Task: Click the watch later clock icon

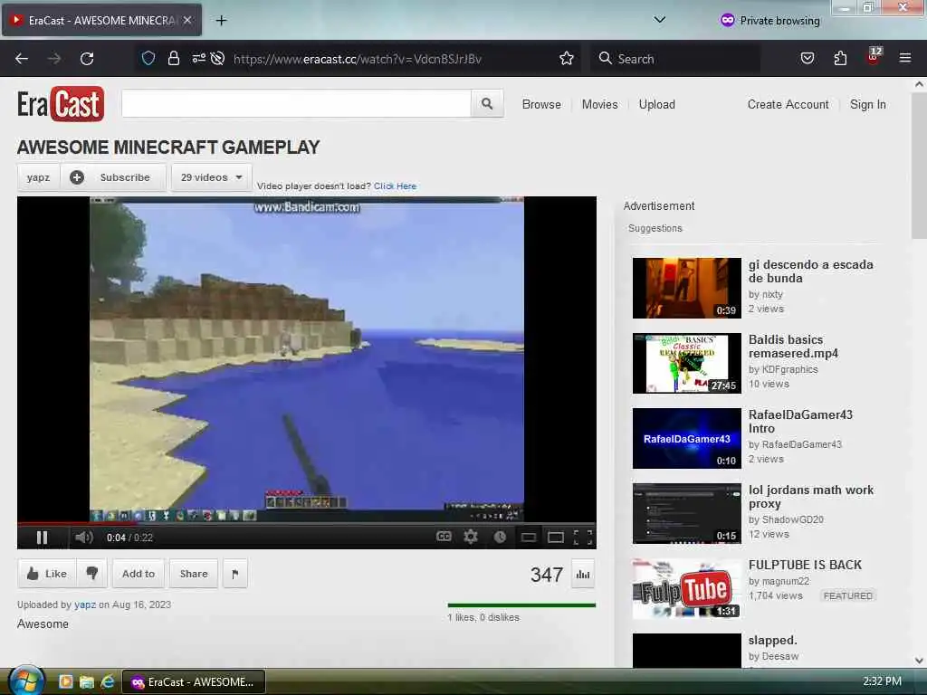Action: (500, 537)
